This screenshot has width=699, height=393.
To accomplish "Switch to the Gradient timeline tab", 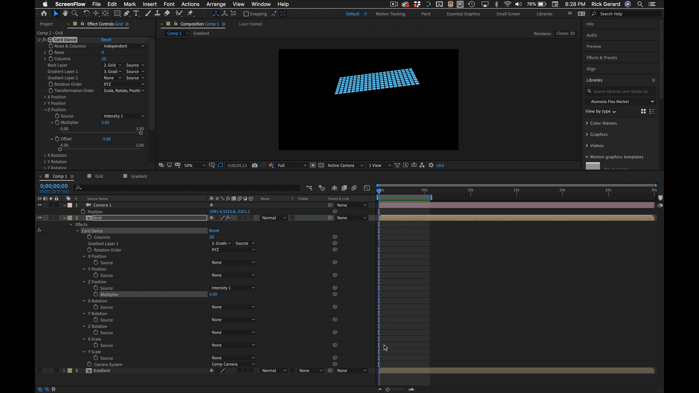I will pos(139,176).
